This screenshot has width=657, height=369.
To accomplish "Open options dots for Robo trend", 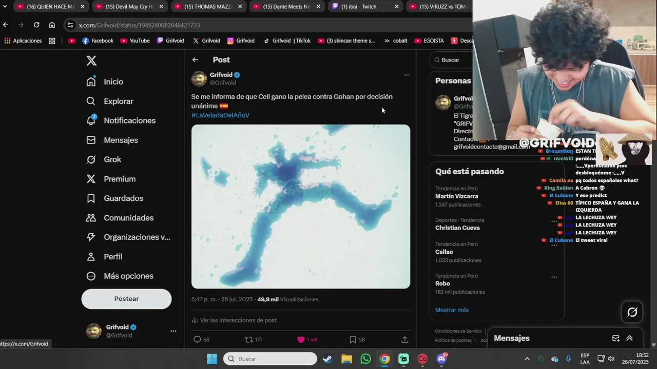I will 554,277.
